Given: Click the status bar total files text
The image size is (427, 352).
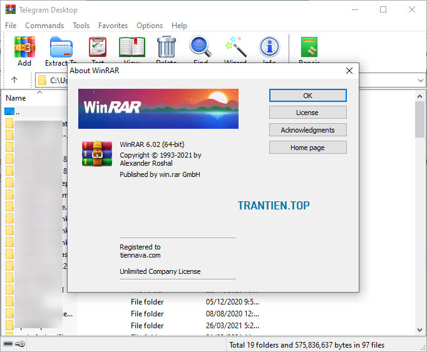Looking at the screenshot, I should [x=307, y=345].
